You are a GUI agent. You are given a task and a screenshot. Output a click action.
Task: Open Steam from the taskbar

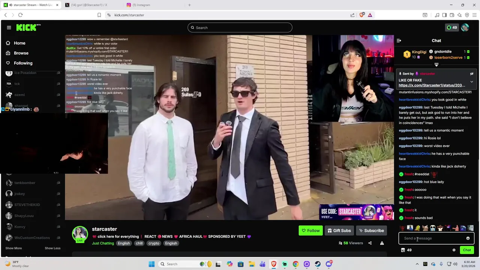318,264
